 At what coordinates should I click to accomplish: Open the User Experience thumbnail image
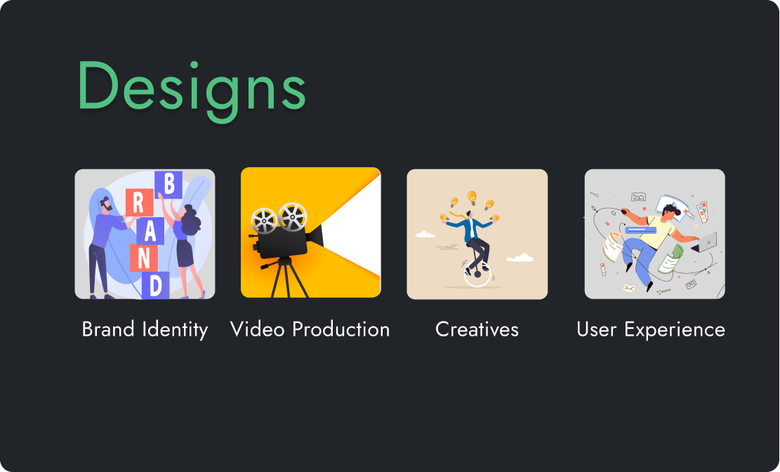tap(654, 234)
